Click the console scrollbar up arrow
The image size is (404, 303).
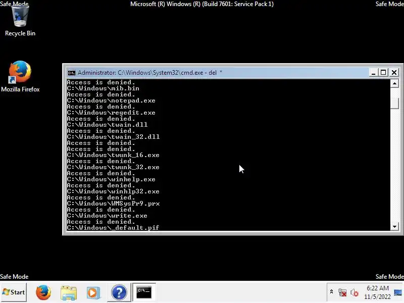[x=394, y=83]
